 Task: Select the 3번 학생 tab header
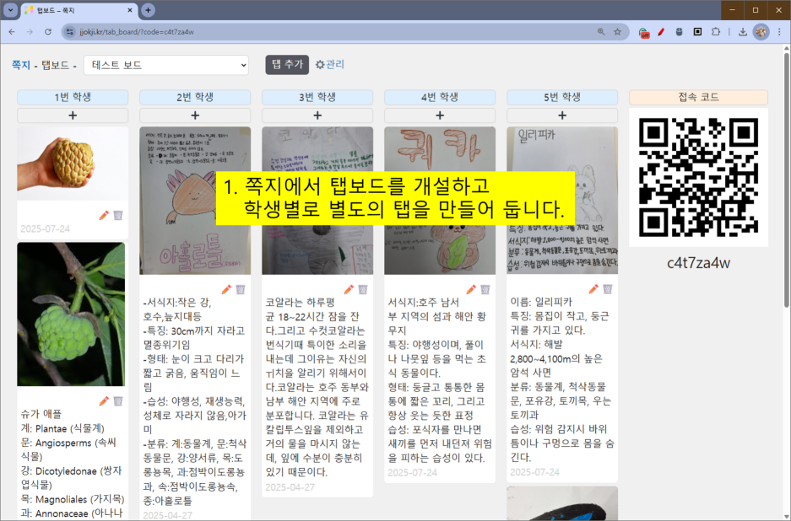tap(317, 97)
